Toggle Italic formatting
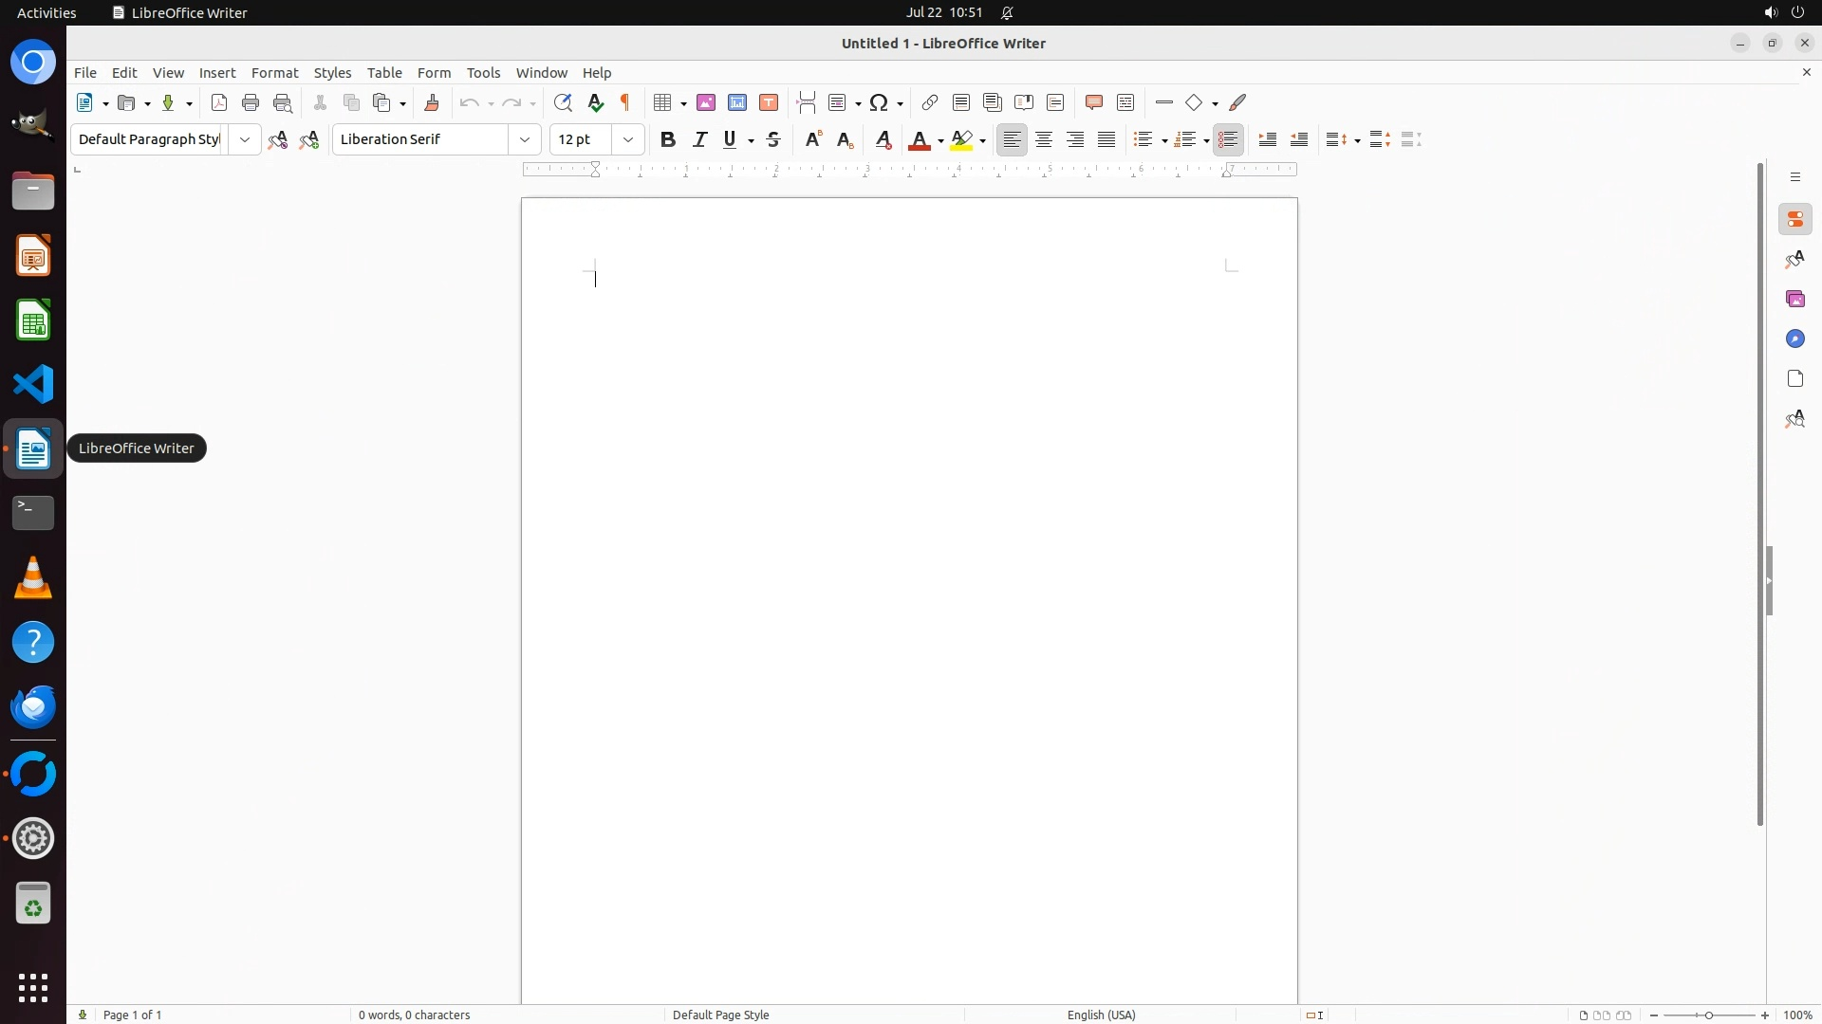Image resolution: width=1822 pixels, height=1024 pixels. [700, 140]
